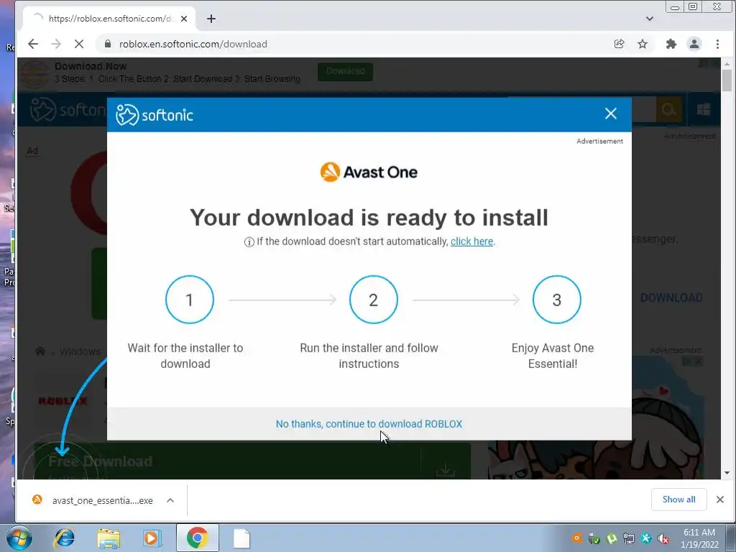The image size is (736, 552).
Task: Click the Roblox logo on the page
Action: pyautogui.click(x=63, y=401)
